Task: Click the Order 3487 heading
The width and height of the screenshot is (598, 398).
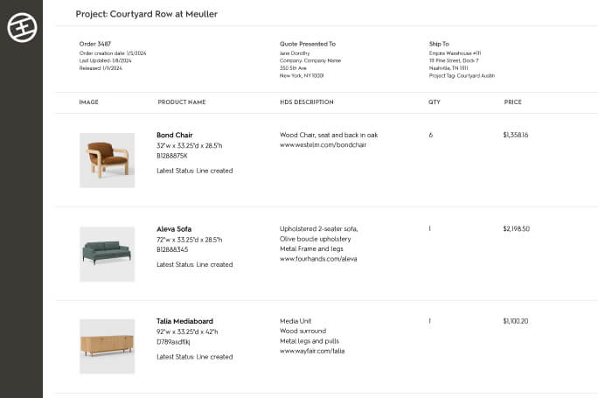Action: 95,44
